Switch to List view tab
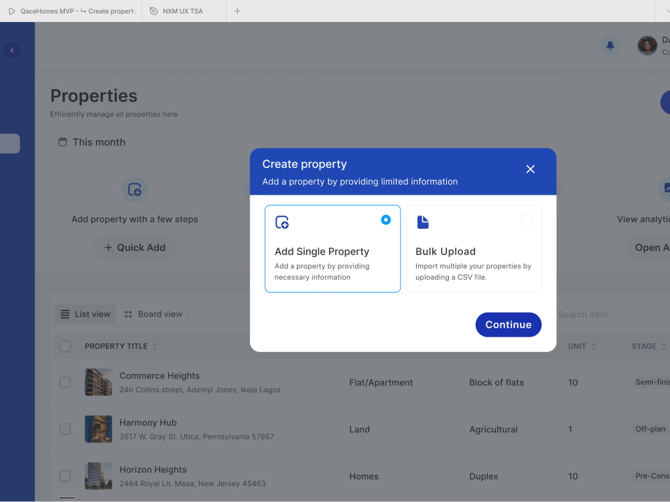670x502 pixels. pos(86,314)
